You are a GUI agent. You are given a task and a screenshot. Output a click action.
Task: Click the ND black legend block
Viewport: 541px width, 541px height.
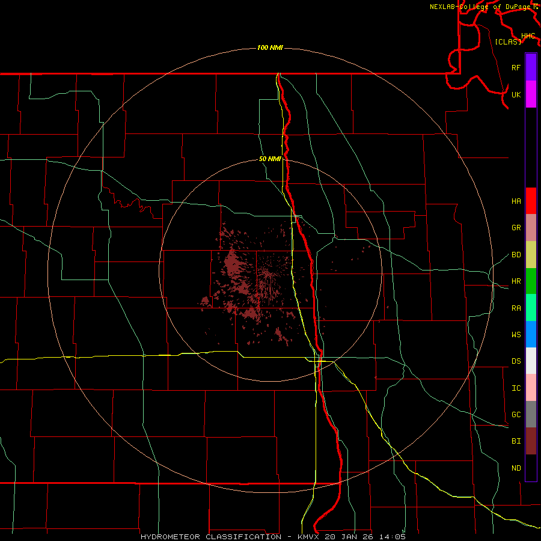tap(531, 468)
